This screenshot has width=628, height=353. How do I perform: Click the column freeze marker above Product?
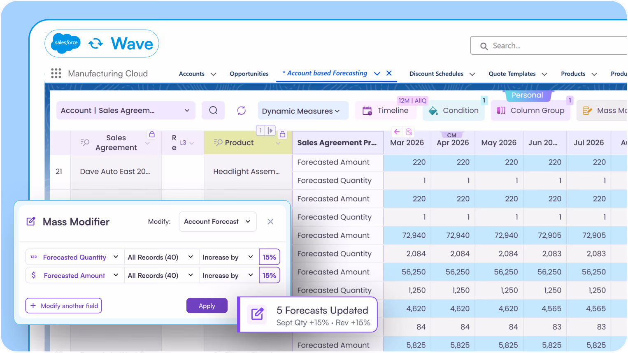coord(265,130)
